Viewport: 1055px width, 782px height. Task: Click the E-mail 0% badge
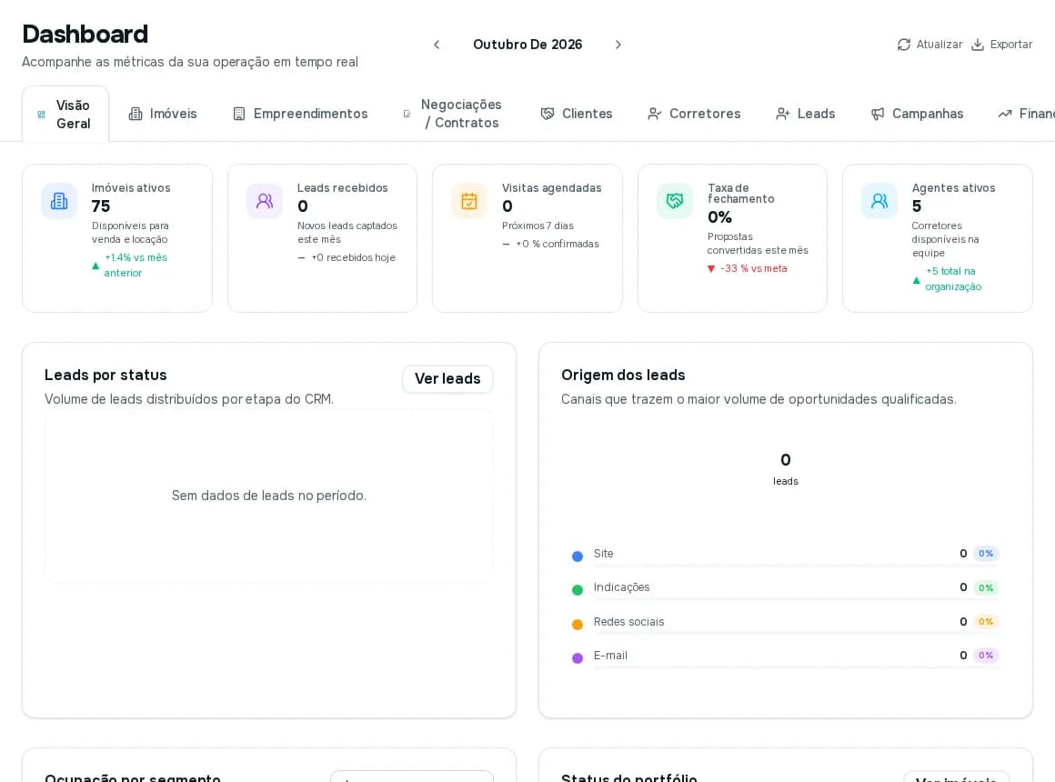[x=986, y=656]
